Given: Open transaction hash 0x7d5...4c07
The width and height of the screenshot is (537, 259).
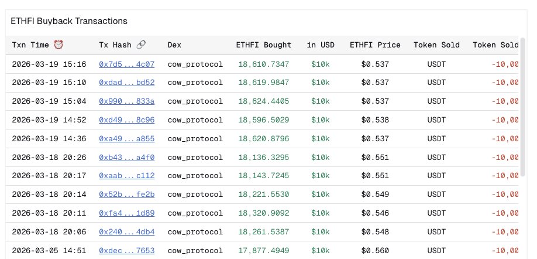Looking at the screenshot, I should coord(126,64).
